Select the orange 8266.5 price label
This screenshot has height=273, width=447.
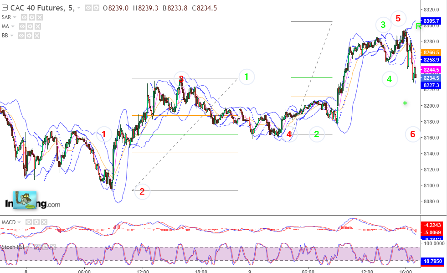click(x=432, y=52)
